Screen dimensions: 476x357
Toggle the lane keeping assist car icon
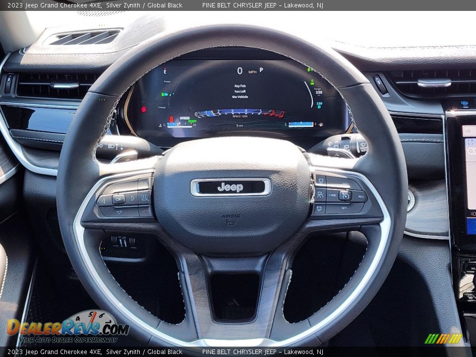click(x=320, y=194)
